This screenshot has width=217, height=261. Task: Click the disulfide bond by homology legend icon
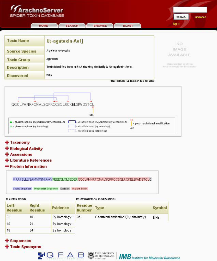coord(72,126)
